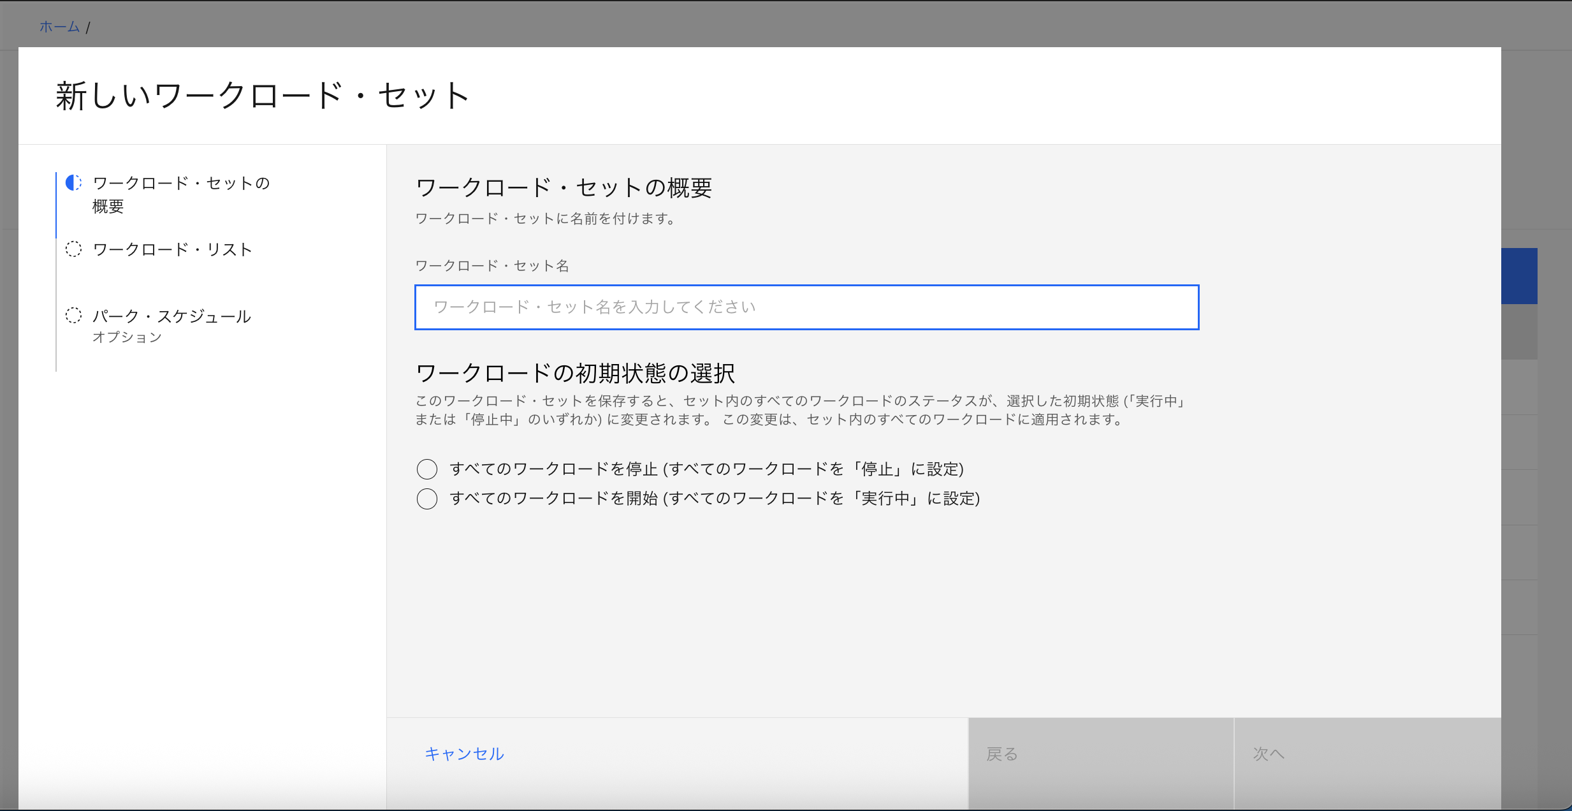Click the dashed circle icon beside パーク・スケジュール
This screenshot has height=811, width=1572.
[x=73, y=316]
